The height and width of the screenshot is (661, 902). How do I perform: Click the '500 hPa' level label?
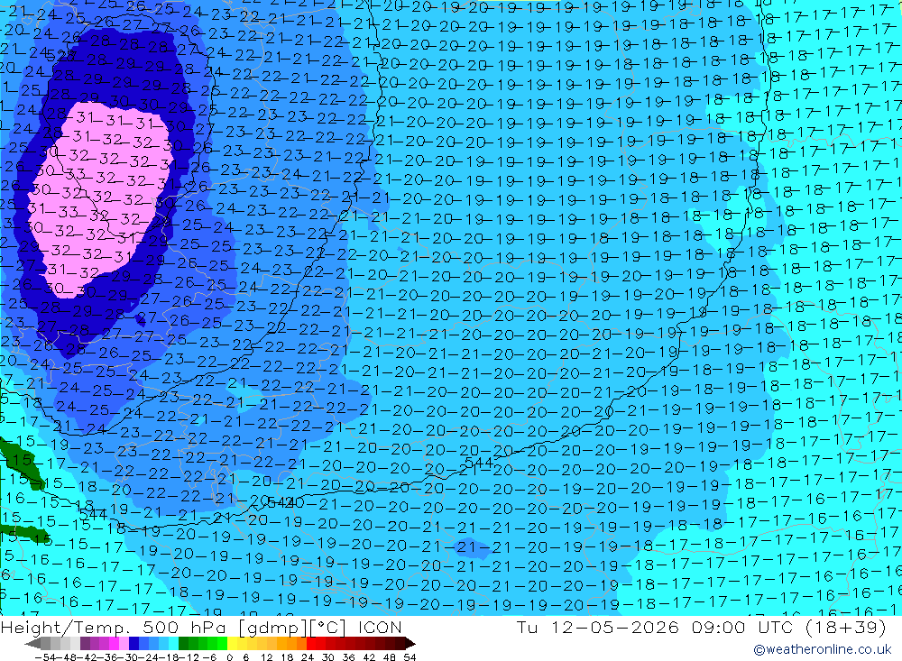(186, 627)
